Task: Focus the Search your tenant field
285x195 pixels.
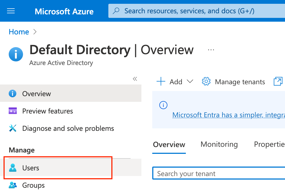Action: click(219, 173)
